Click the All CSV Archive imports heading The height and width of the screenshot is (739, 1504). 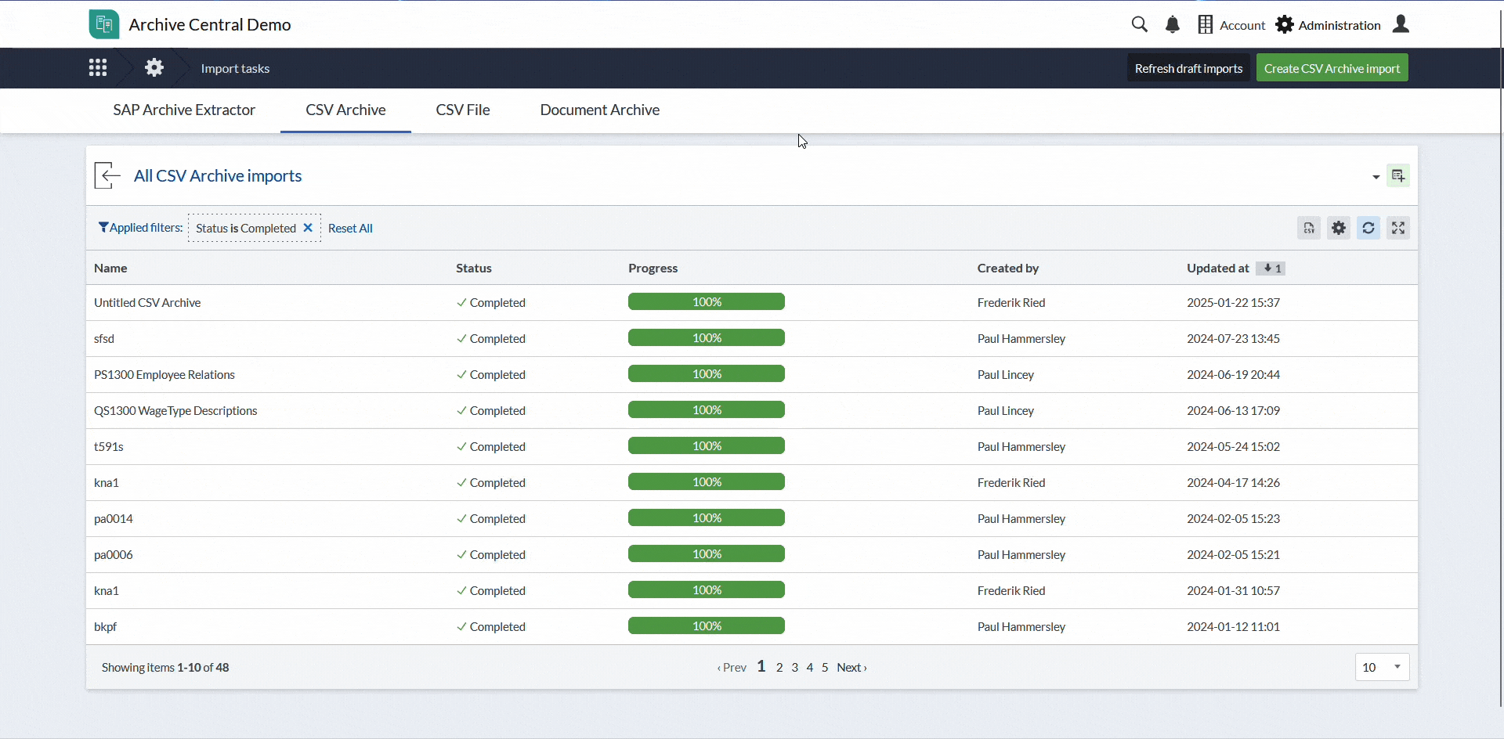point(218,176)
